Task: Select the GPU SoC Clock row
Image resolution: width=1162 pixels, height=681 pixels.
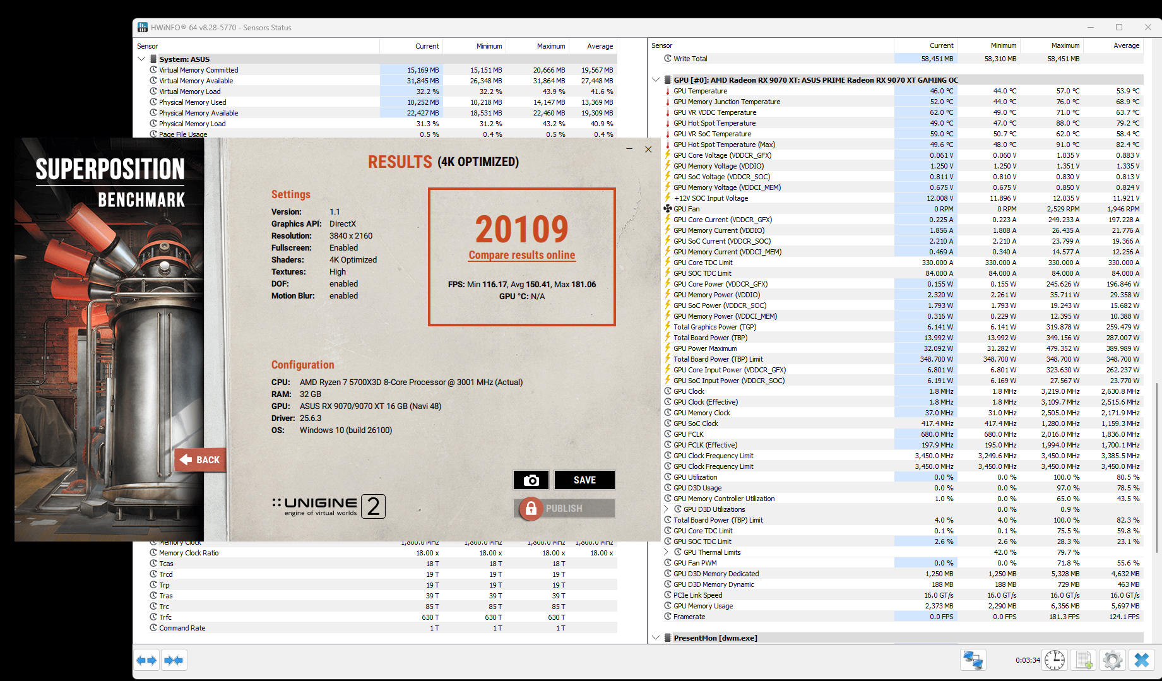Action: pos(903,423)
